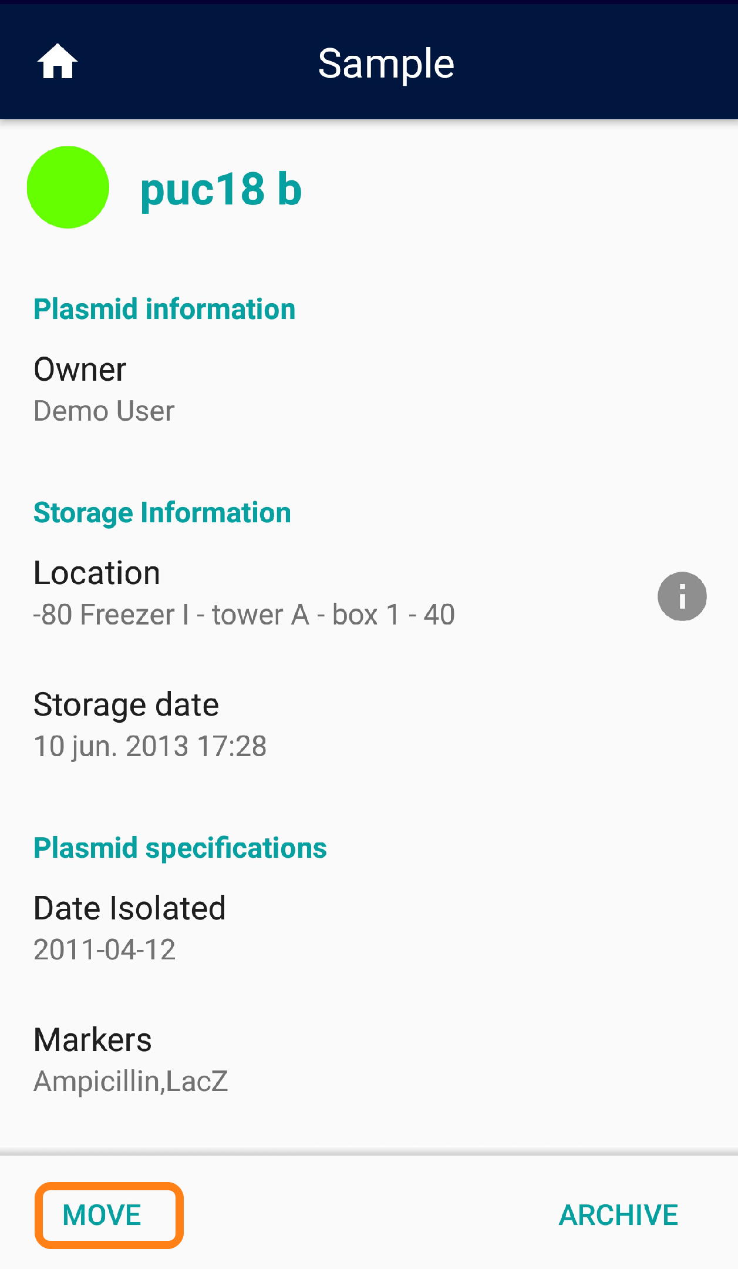The image size is (738, 1269).
Task: Tap the Plasmid information section heading
Action: pos(164,309)
